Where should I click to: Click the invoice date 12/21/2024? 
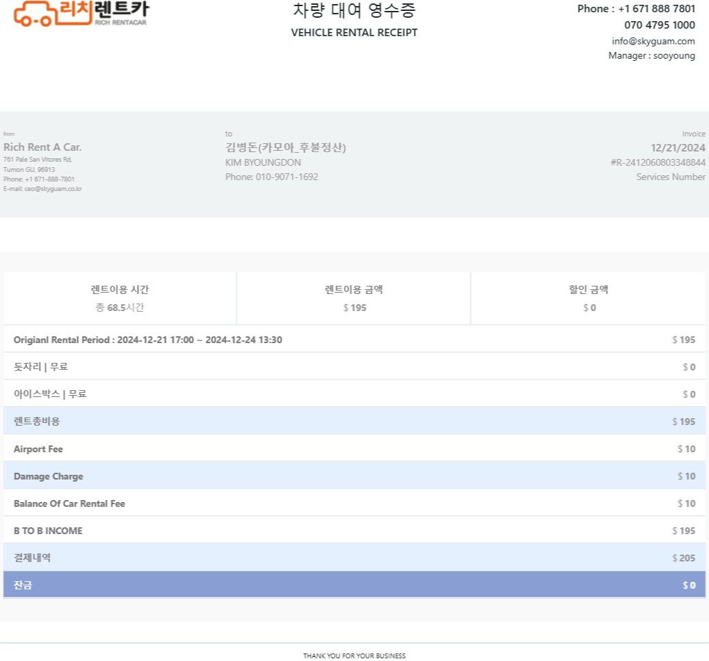tap(678, 148)
